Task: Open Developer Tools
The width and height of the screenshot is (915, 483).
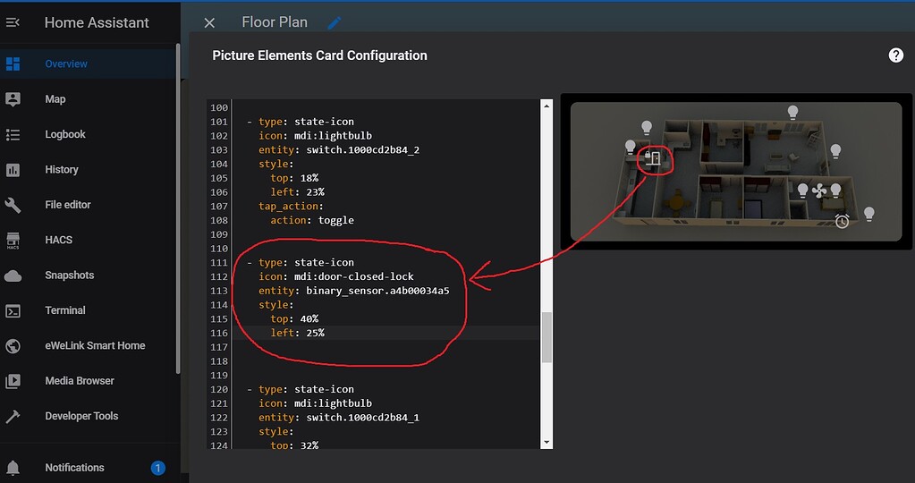Action: click(x=81, y=416)
